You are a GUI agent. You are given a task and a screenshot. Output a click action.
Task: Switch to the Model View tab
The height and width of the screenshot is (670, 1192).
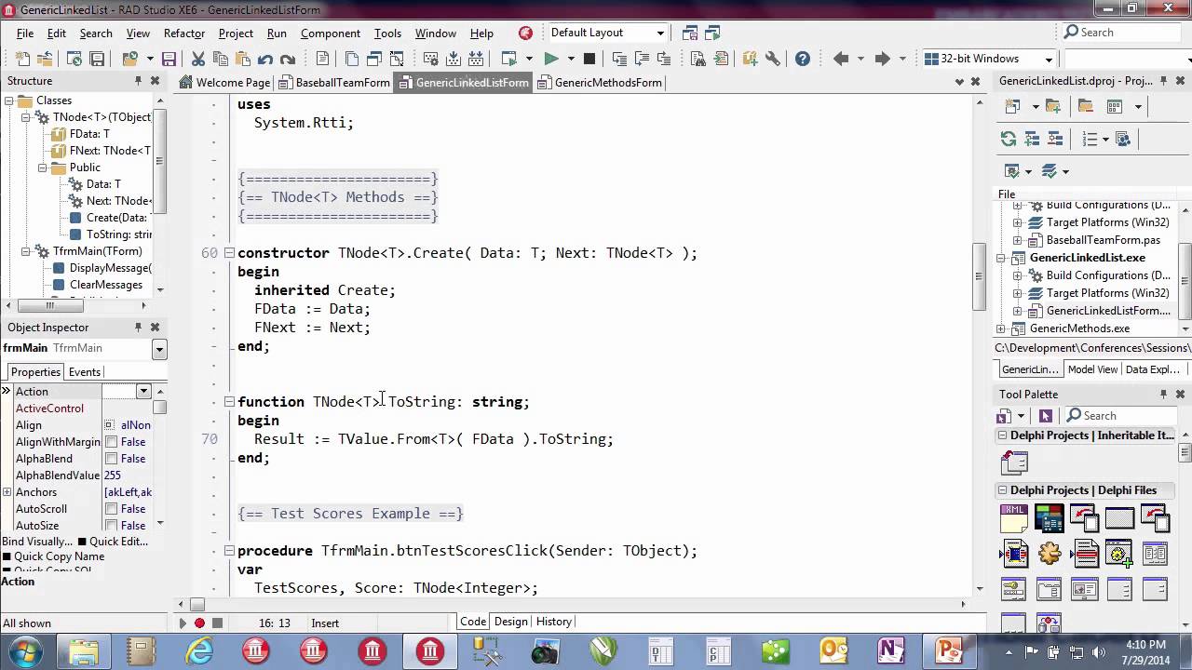click(1092, 369)
